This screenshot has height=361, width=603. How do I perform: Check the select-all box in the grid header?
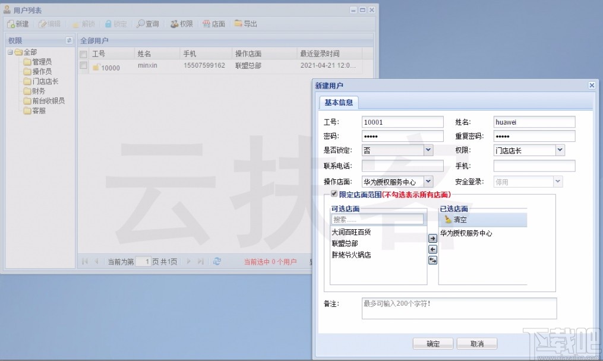(x=83, y=53)
